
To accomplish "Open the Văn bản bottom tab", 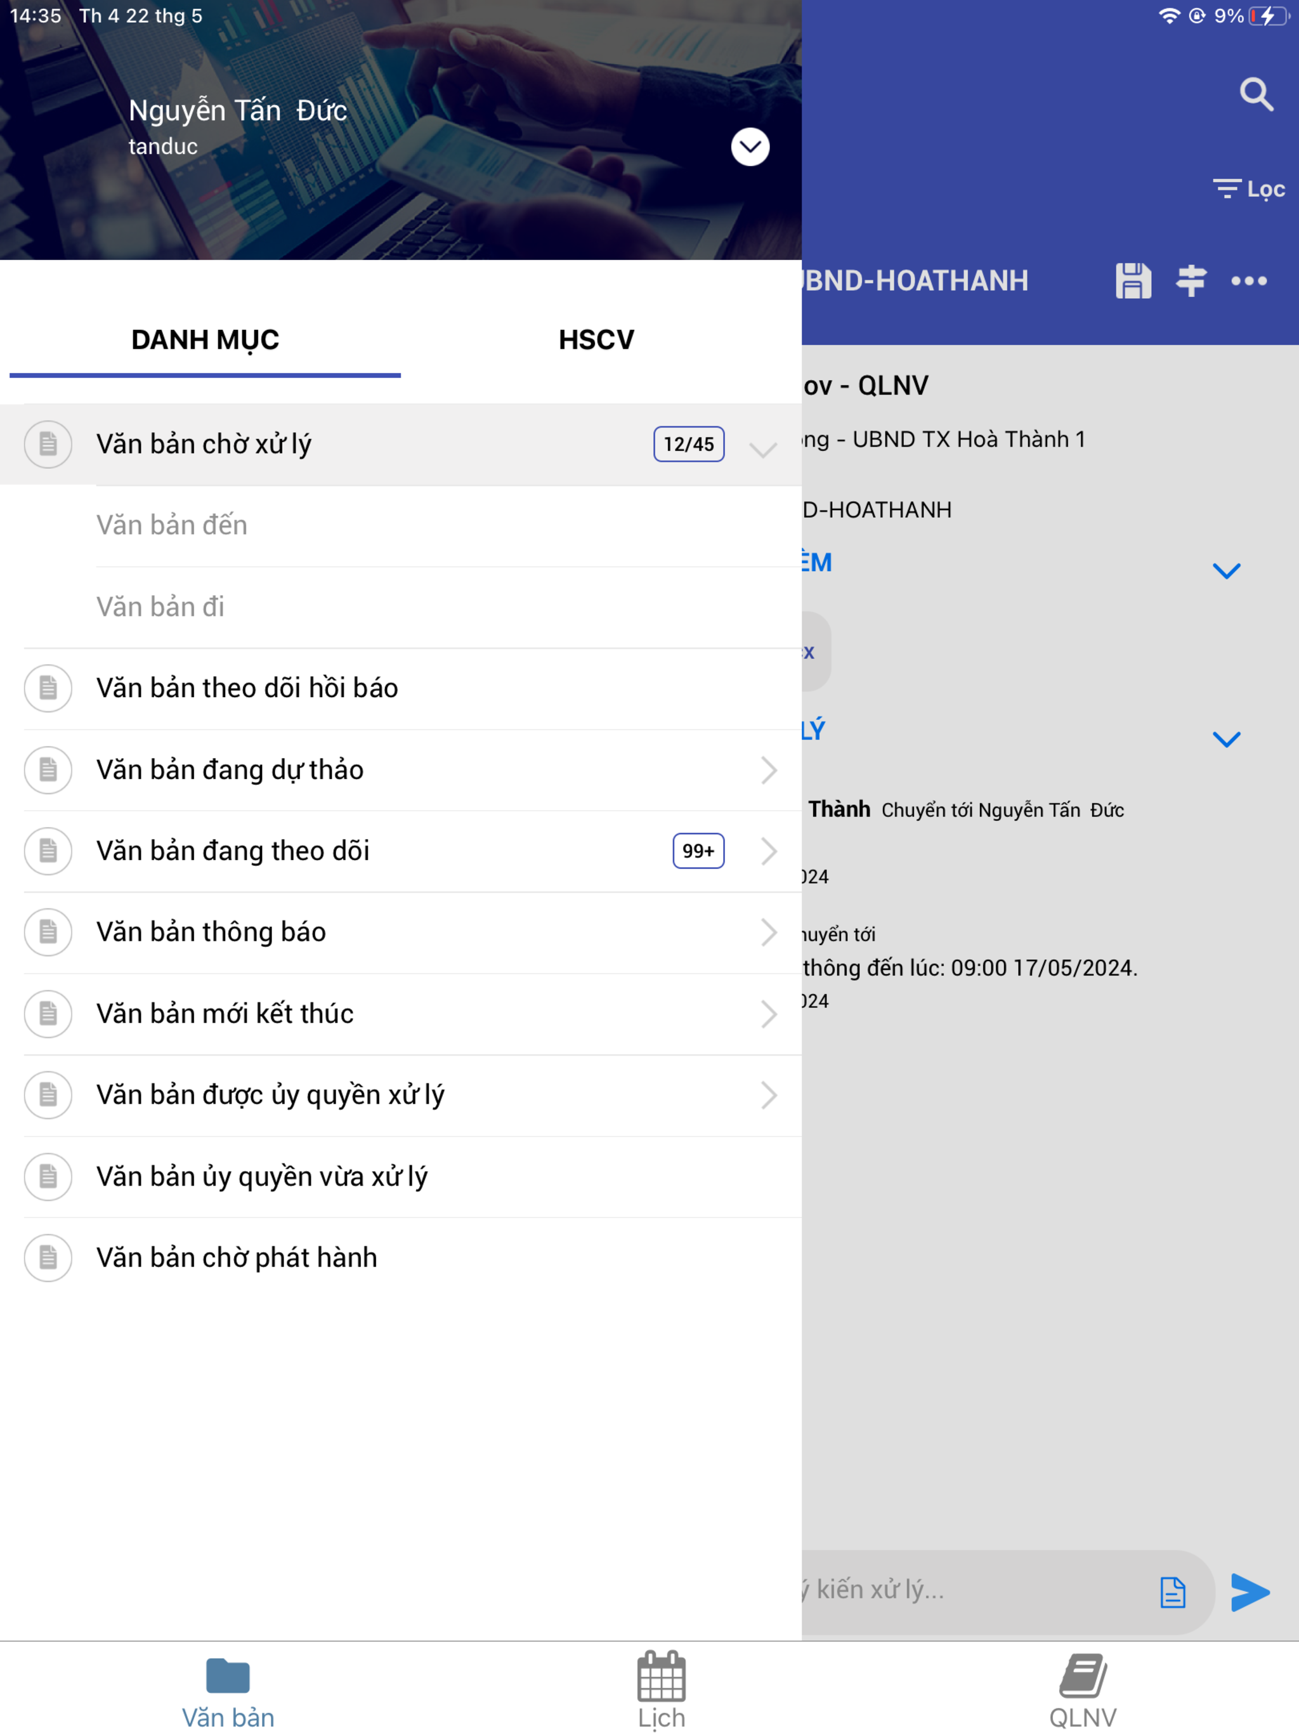I will coord(228,1692).
